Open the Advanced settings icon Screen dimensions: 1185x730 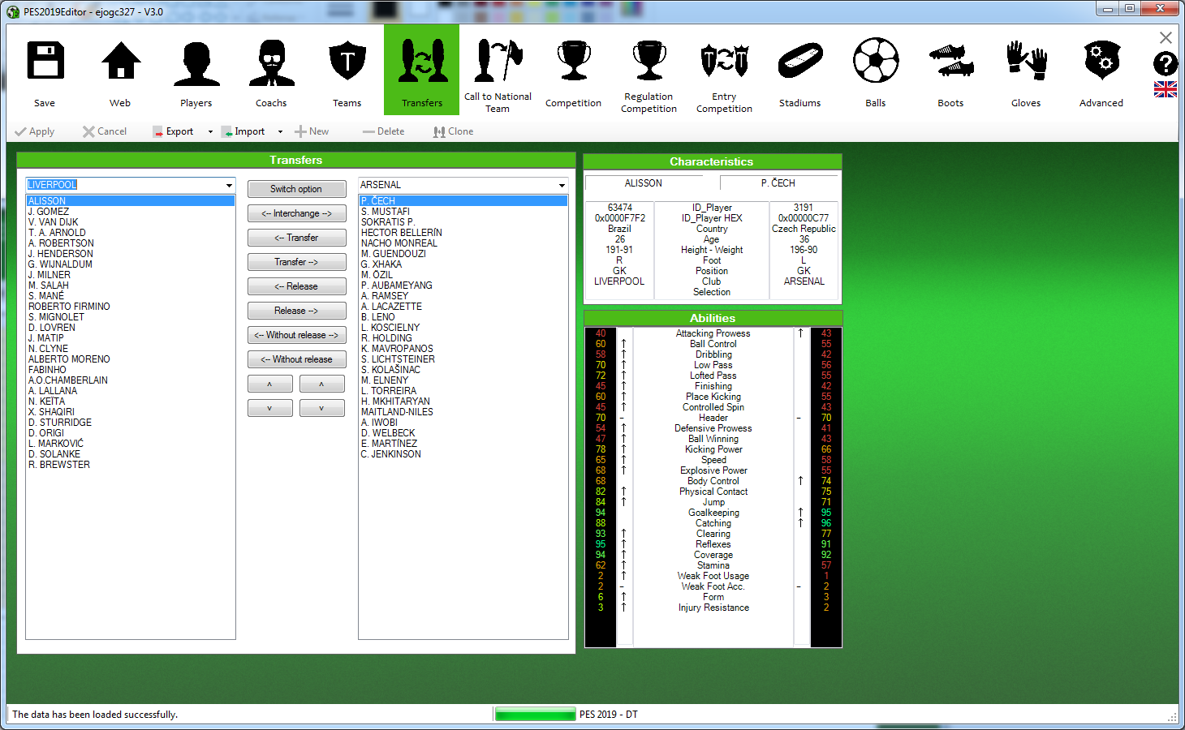click(x=1101, y=62)
